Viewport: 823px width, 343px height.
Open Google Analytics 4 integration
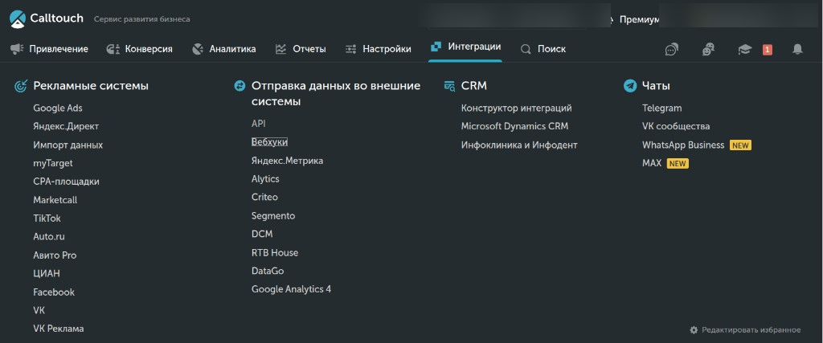tap(291, 289)
